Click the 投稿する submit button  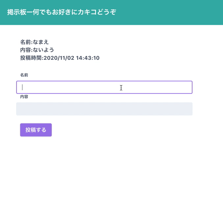click(x=36, y=130)
